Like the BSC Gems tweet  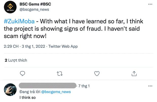97,73
